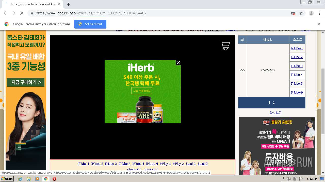Click the action center flag tray icon

tap(301, 179)
